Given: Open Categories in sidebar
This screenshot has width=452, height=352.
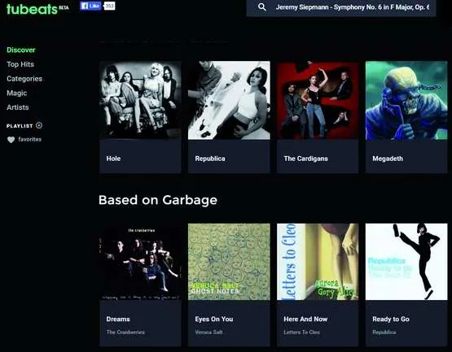Looking at the screenshot, I should click(x=24, y=79).
